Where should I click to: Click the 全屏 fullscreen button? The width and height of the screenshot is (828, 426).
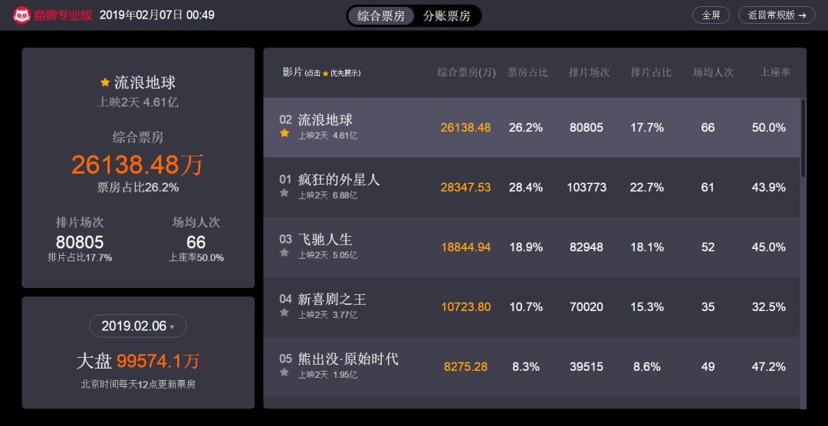[711, 15]
